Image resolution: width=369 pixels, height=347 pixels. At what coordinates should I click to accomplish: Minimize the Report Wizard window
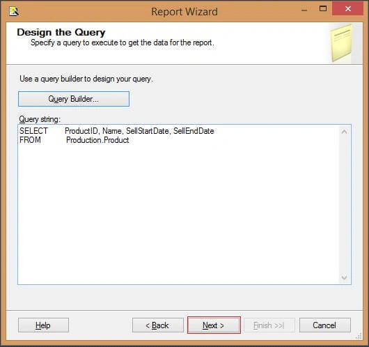click(304, 10)
